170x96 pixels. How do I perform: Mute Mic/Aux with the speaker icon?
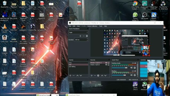(131, 75)
